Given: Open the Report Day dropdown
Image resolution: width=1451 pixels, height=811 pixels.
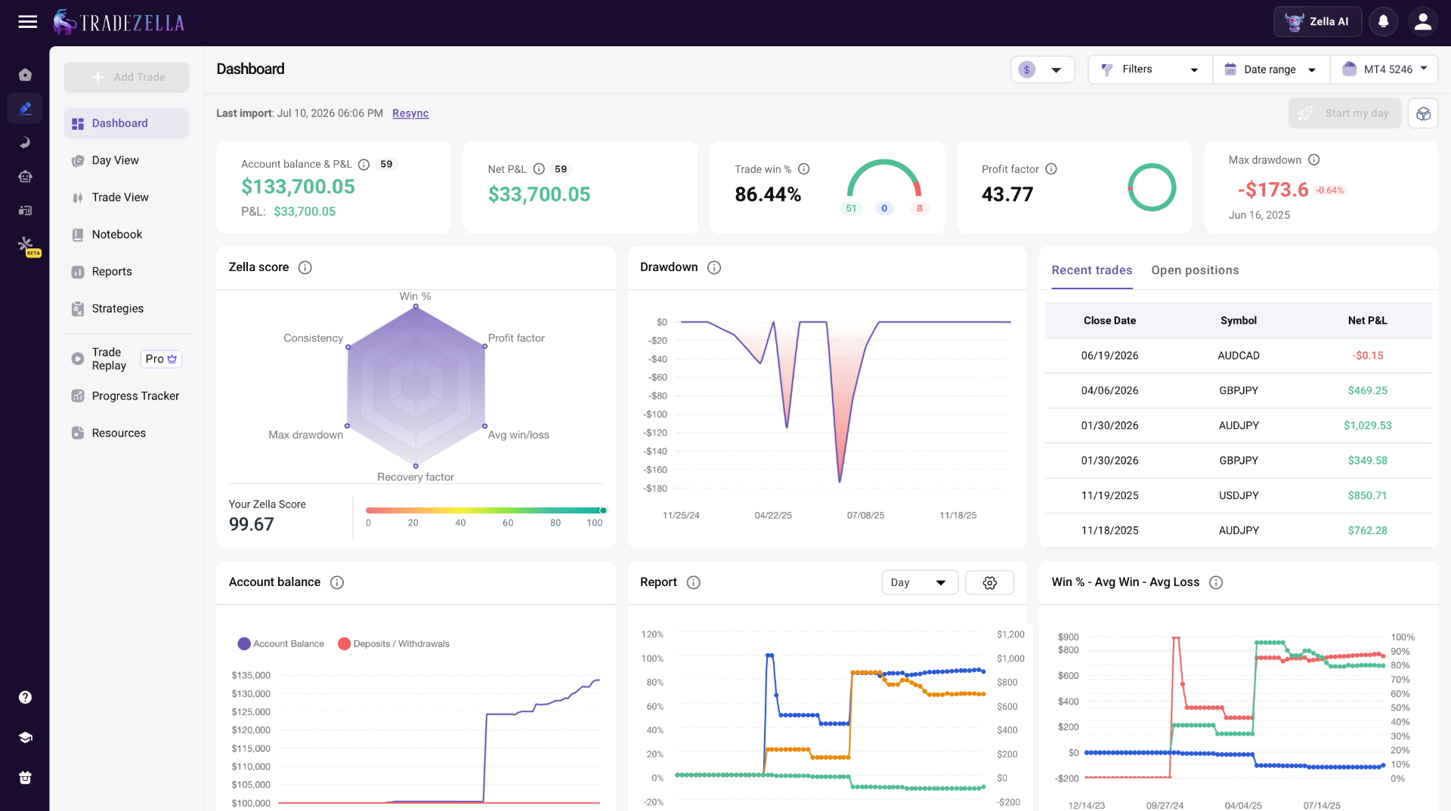Looking at the screenshot, I should pos(920,582).
